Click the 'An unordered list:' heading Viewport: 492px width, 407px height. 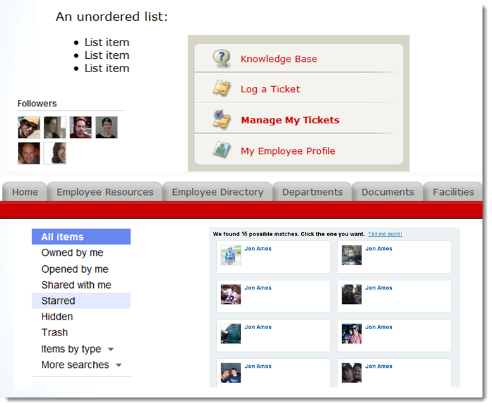[112, 16]
